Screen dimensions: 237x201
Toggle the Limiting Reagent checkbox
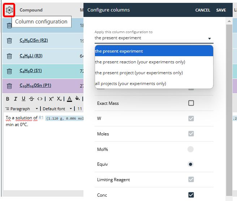click(x=191, y=179)
